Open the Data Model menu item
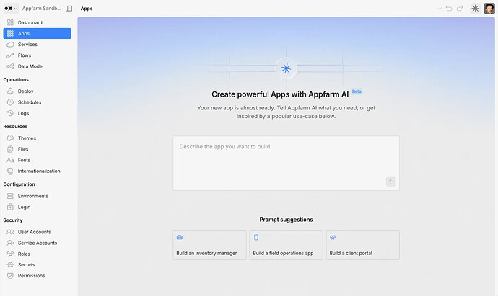 (37, 66)
